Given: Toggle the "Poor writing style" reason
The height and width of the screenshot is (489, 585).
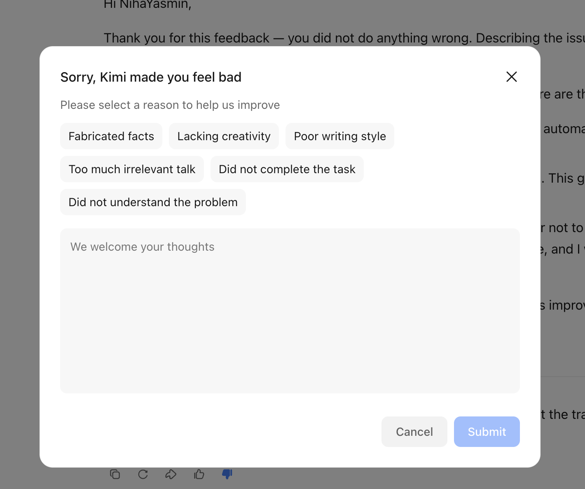Looking at the screenshot, I should click(340, 136).
